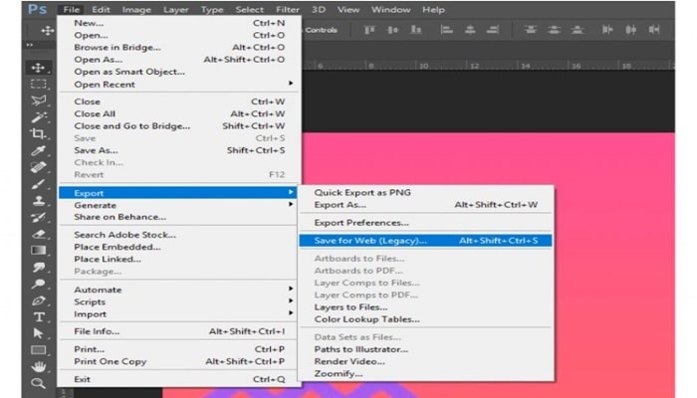Select the Smudge tool

[38, 267]
